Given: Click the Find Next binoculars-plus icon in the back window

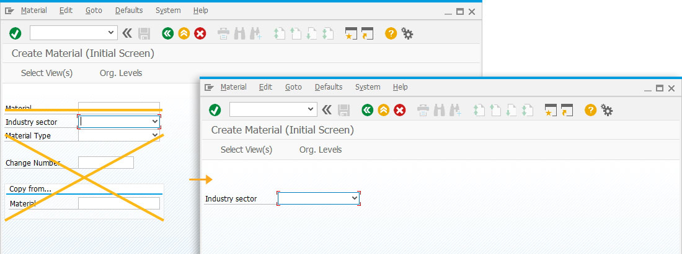Looking at the screenshot, I should [255, 34].
